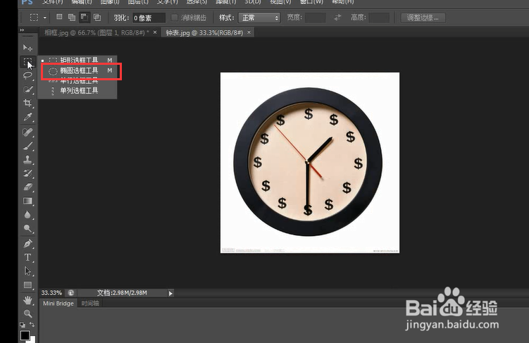Click the status bar icon beside 33.33%
This screenshot has width=529, height=343.
click(x=71, y=293)
